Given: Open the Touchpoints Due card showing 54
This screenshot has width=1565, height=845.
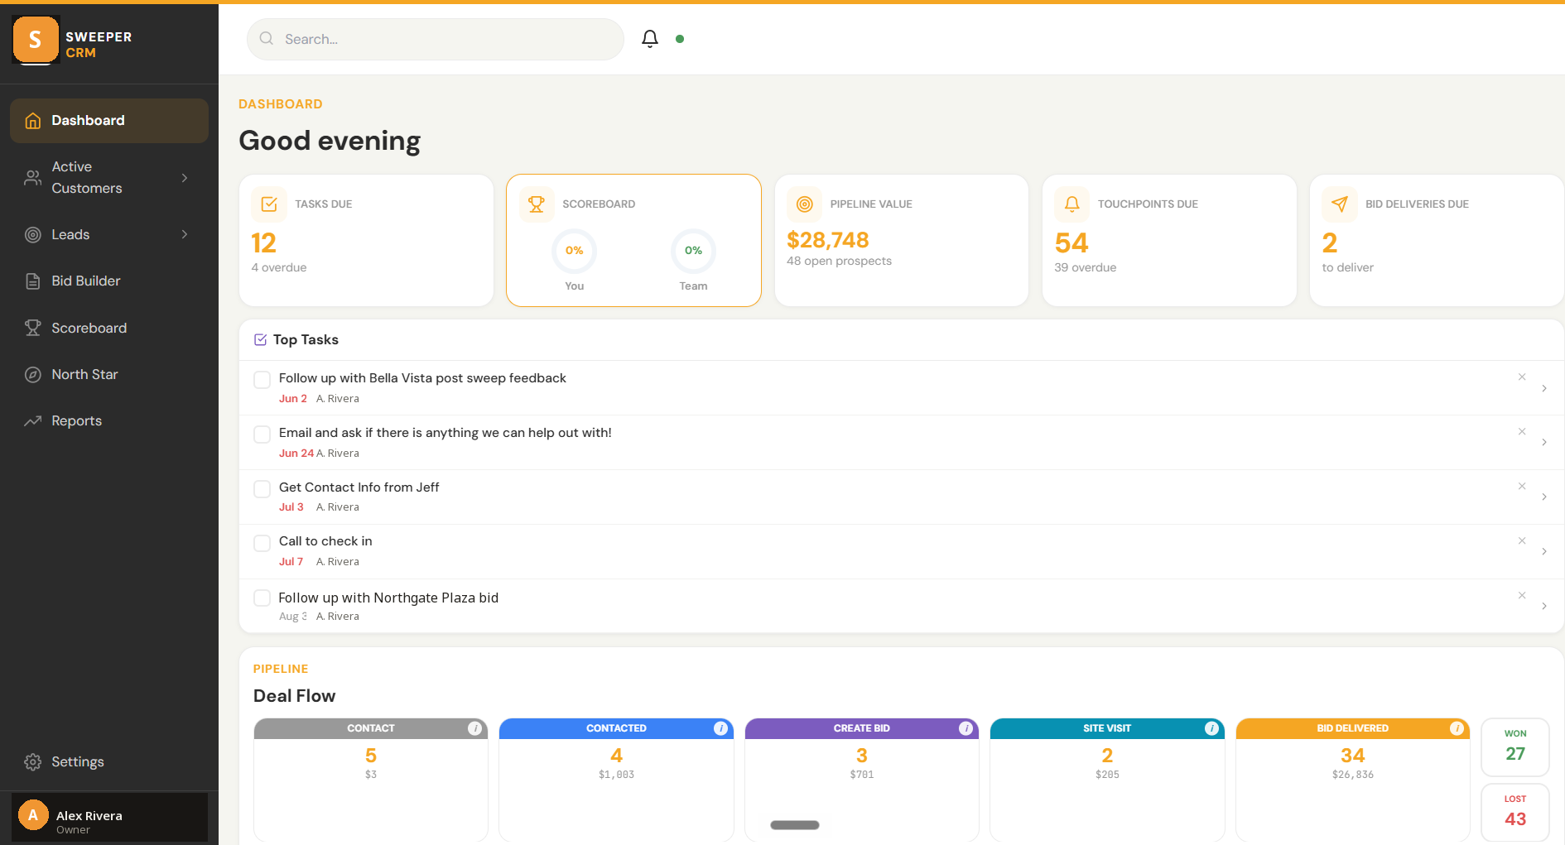Looking at the screenshot, I should pyautogui.click(x=1169, y=240).
